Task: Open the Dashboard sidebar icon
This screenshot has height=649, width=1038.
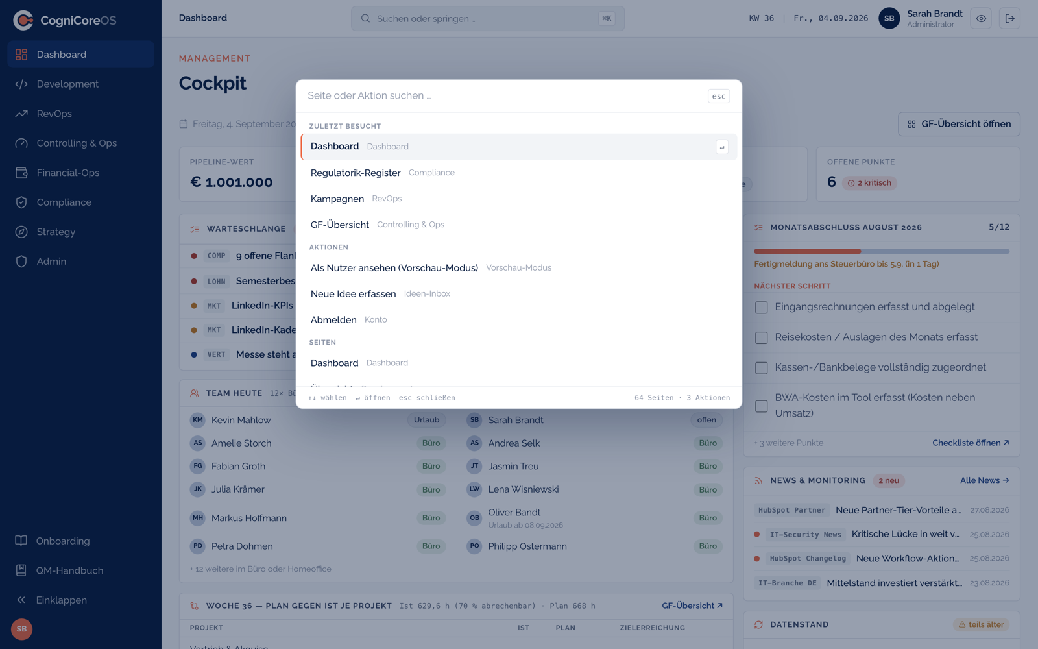Action: (x=21, y=55)
